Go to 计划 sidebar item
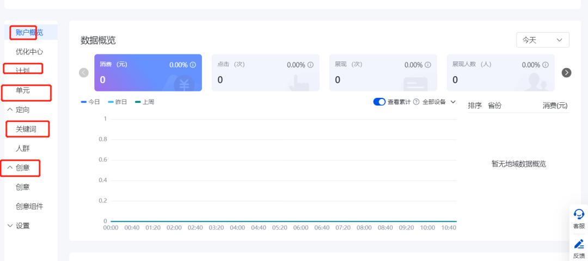The height and width of the screenshot is (261, 588). click(22, 71)
